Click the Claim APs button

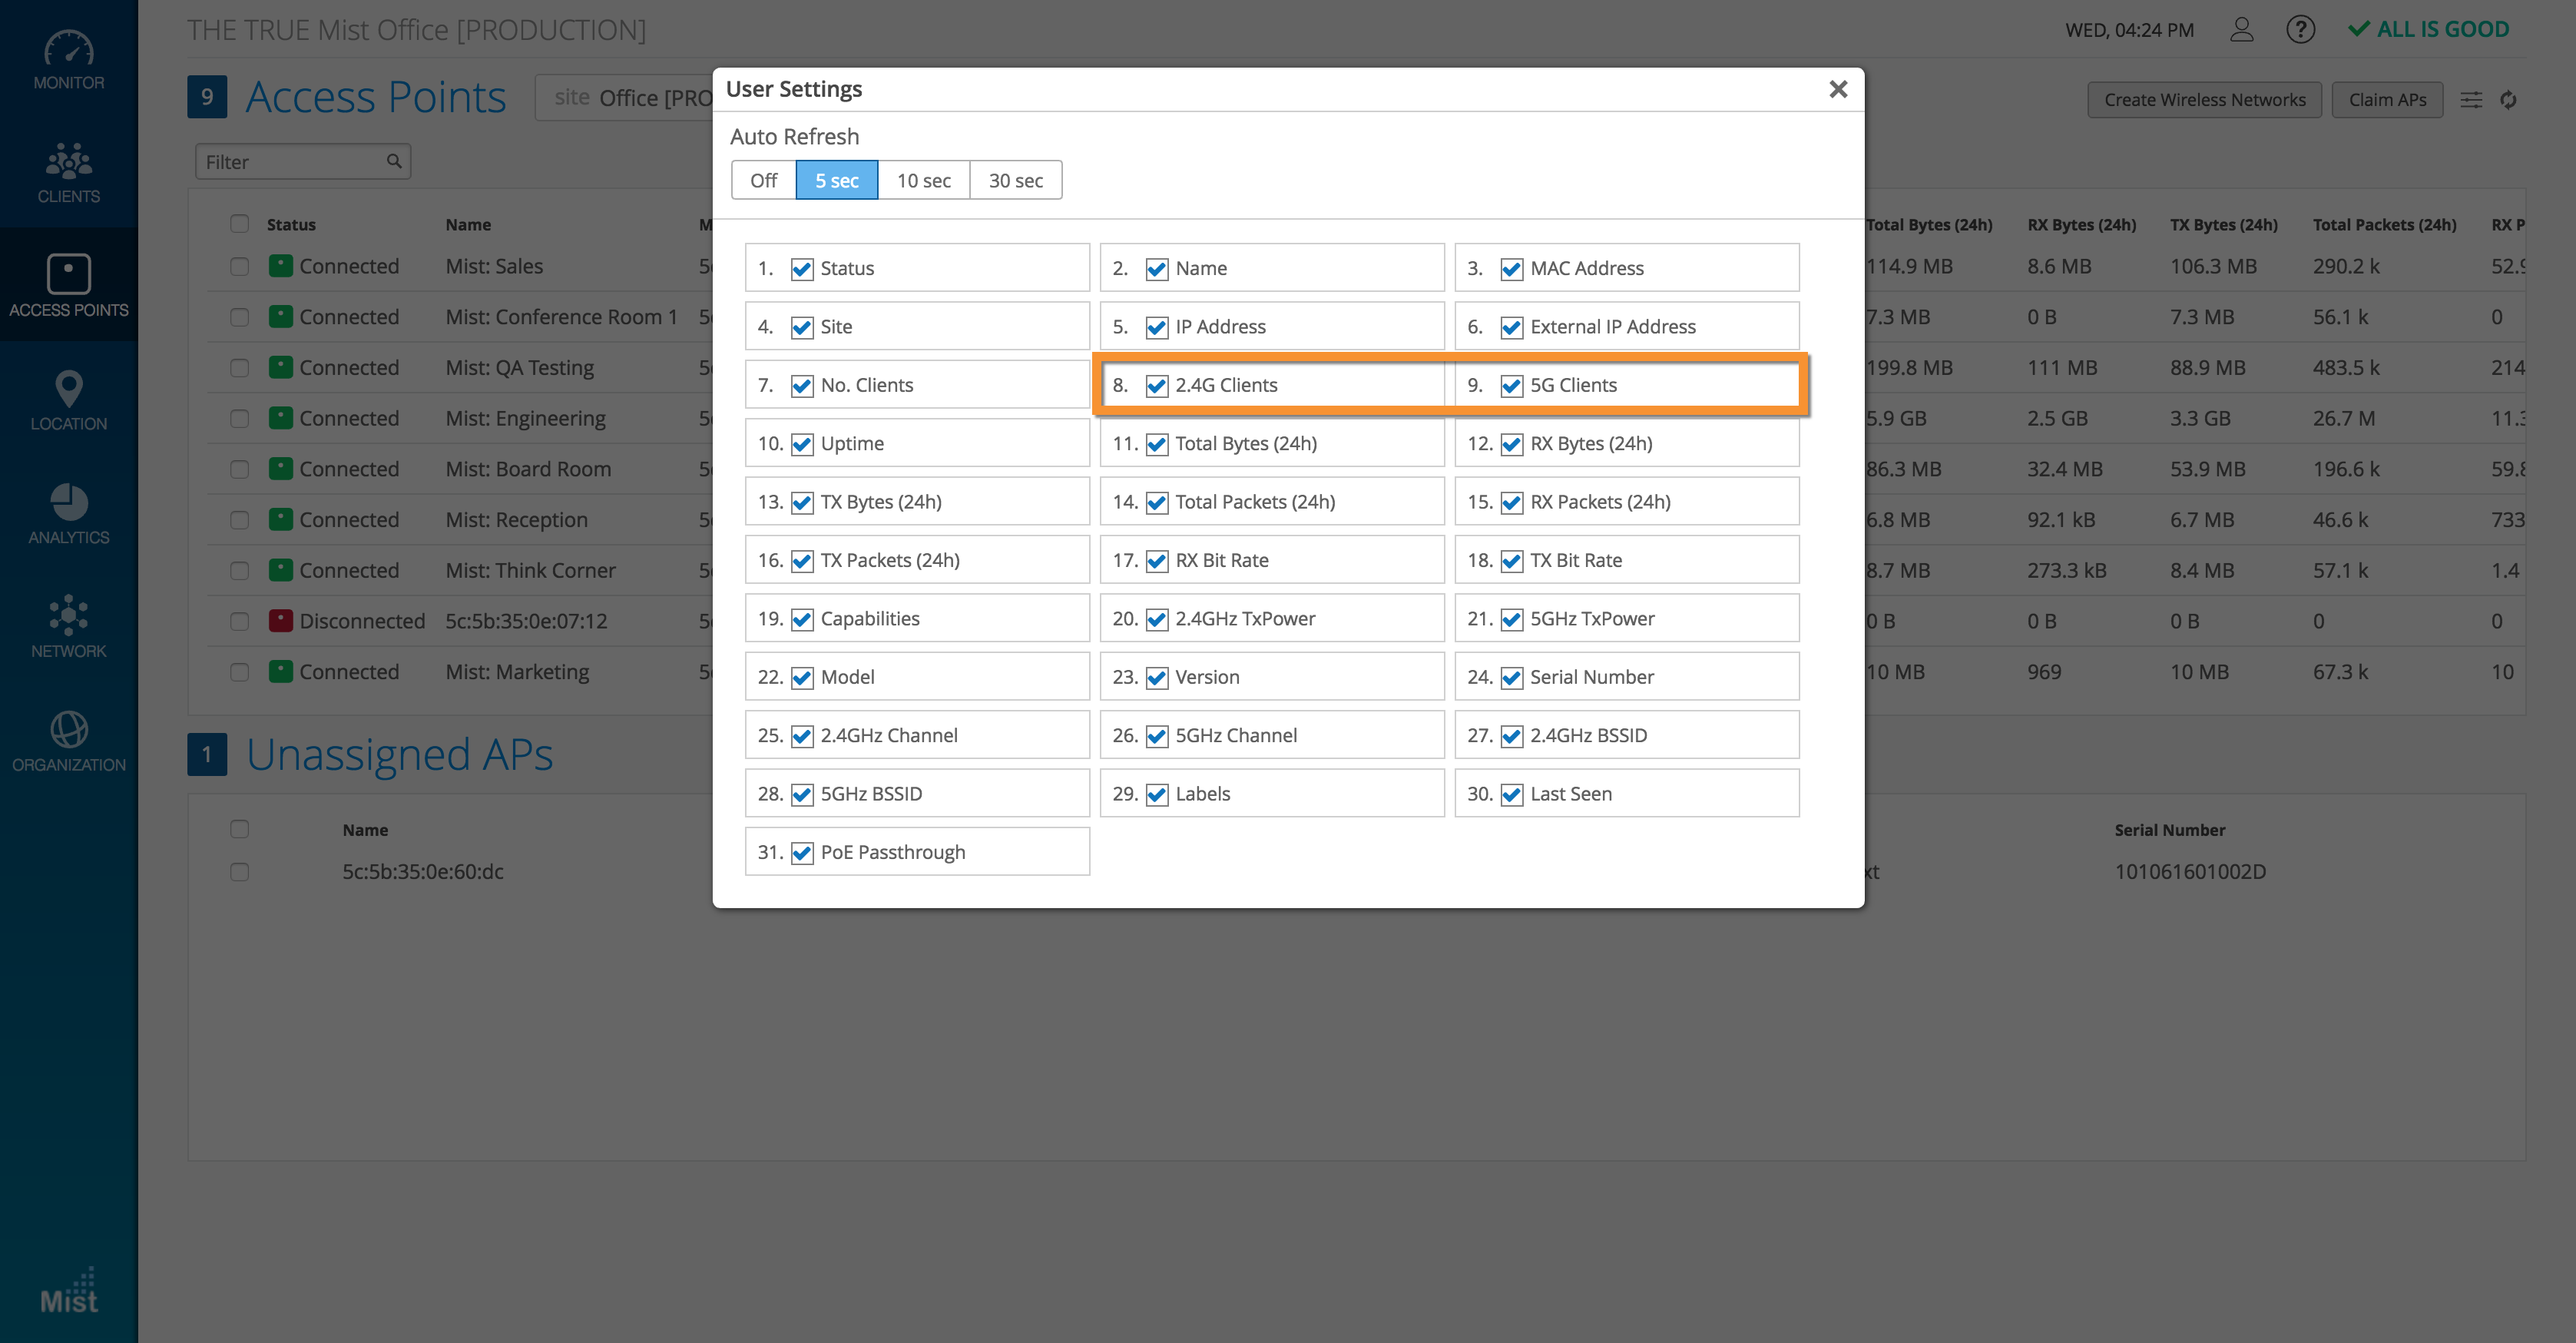[2387, 100]
